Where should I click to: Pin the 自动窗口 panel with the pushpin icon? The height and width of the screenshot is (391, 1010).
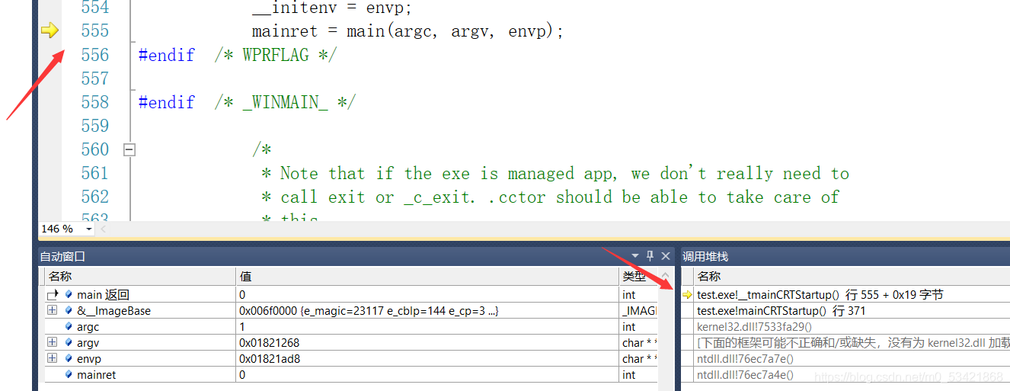pos(650,256)
